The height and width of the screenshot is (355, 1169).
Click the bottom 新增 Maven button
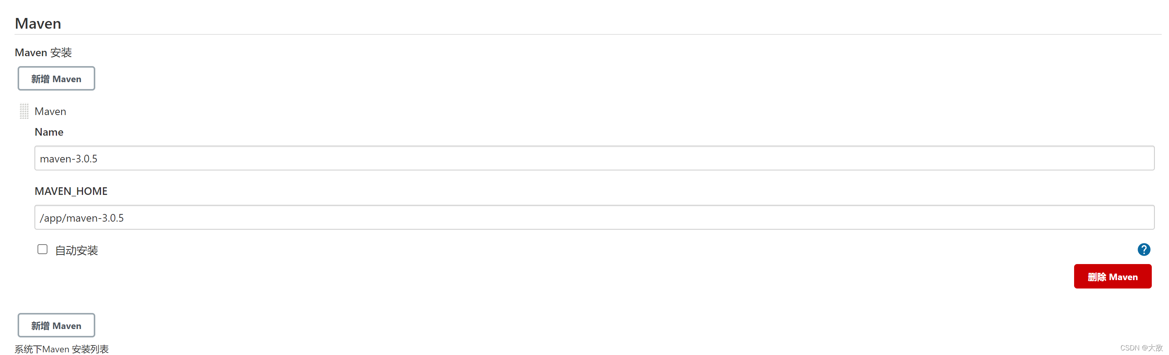(56, 325)
